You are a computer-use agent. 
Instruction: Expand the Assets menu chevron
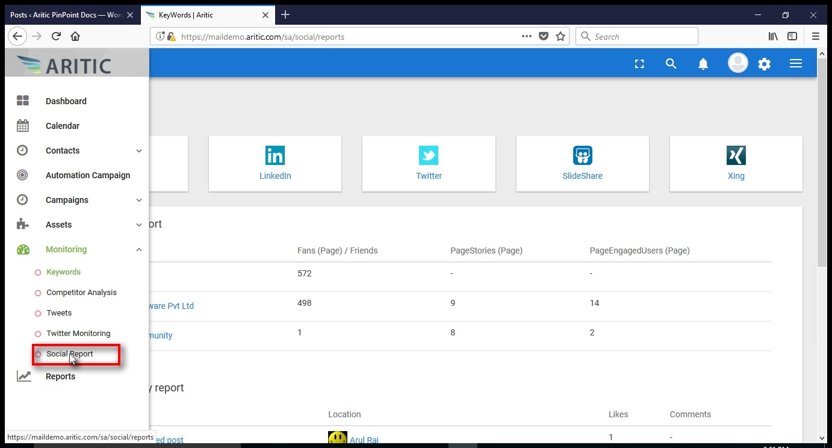pos(139,225)
